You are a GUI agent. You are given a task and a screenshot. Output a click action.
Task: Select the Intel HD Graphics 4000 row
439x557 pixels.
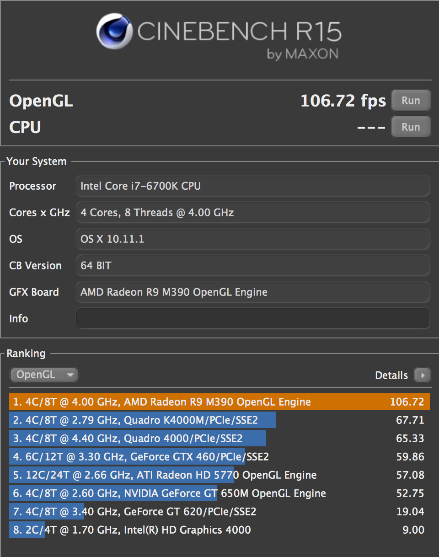click(x=219, y=530)
